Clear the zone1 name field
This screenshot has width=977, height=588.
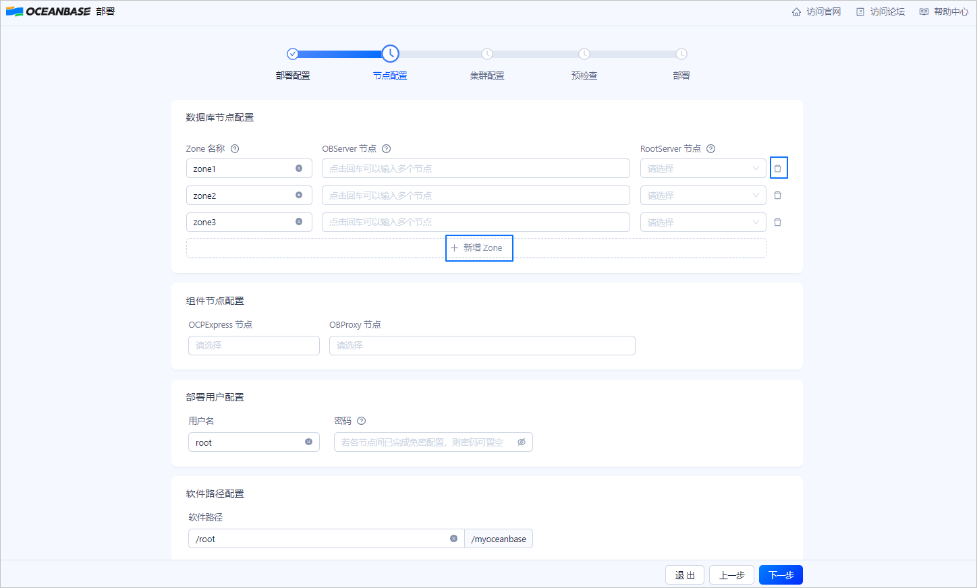299,168
